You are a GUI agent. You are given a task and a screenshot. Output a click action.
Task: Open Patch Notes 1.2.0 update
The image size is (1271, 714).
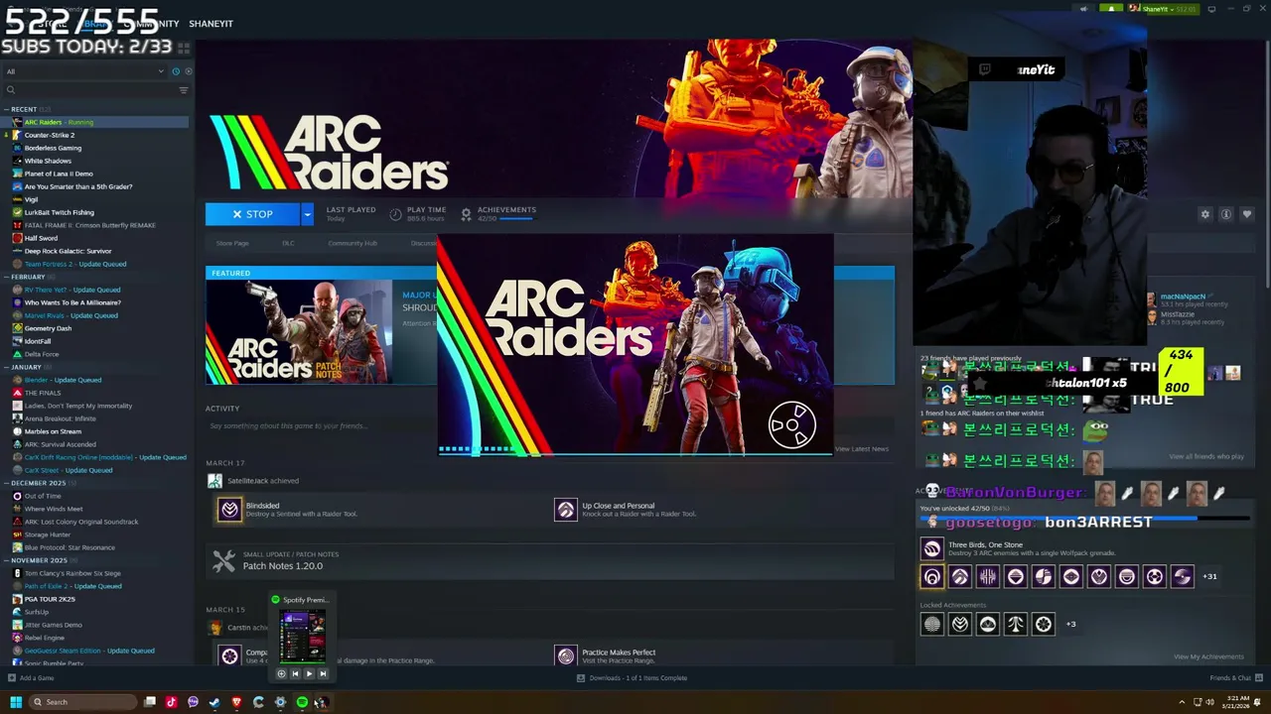click(283, 566)
